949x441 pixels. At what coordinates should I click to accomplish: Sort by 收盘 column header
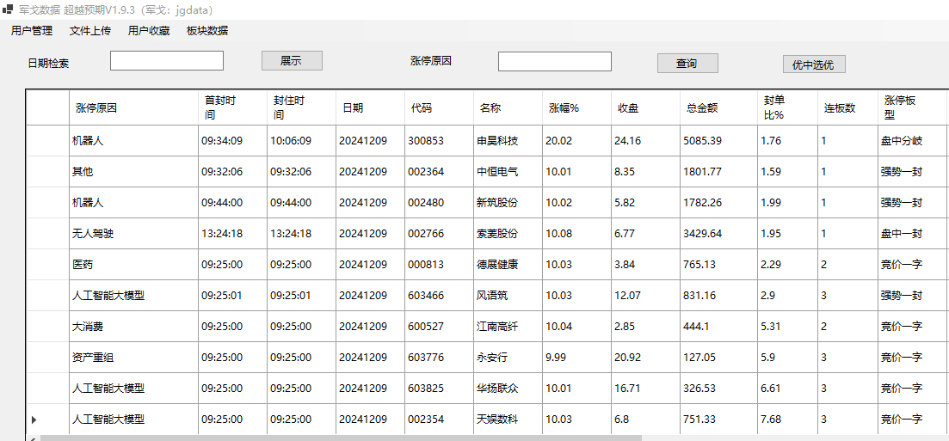point(646,108)
